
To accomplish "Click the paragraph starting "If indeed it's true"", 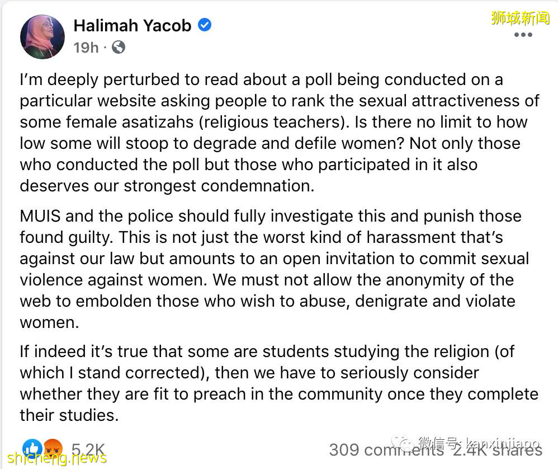I will pyautogui.click(x=278, y=383).
